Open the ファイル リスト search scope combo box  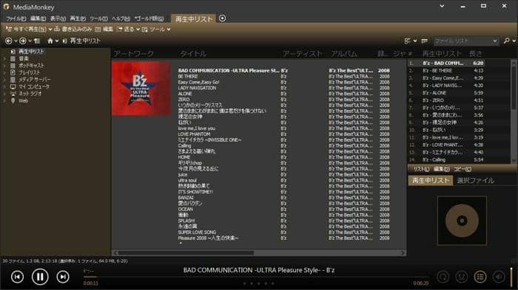[465, 41]
